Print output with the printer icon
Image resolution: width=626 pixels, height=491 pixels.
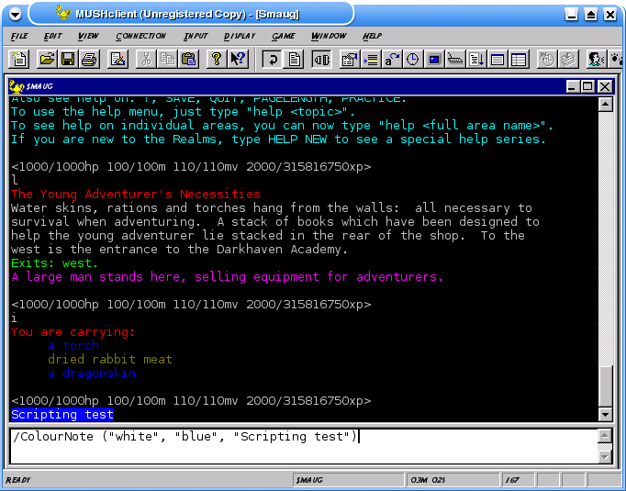pyautogui.click(x=89, y=60)
